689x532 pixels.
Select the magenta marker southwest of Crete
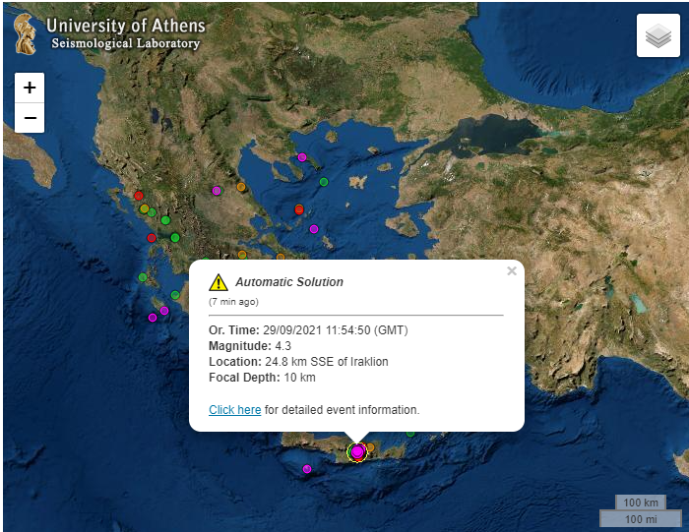coord(307,469)
